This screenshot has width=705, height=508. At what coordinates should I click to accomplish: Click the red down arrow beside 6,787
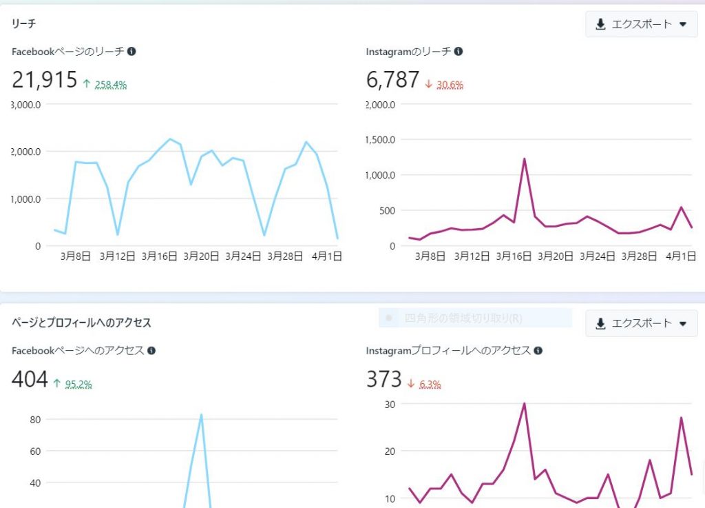[x=428, y=83]
